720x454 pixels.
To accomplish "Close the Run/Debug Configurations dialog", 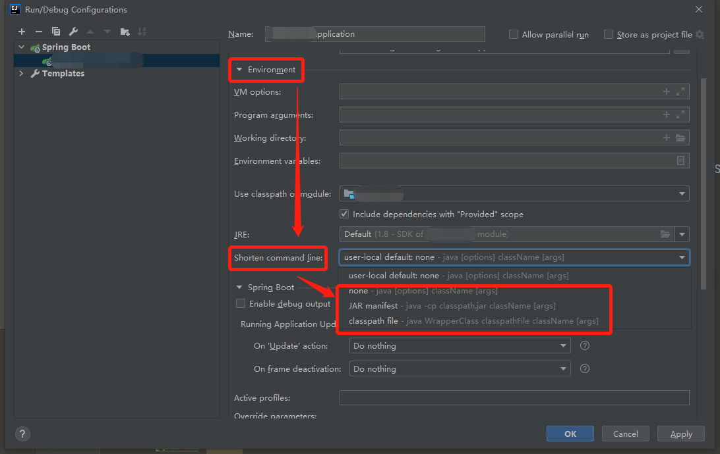I will (x=699, y=9).
